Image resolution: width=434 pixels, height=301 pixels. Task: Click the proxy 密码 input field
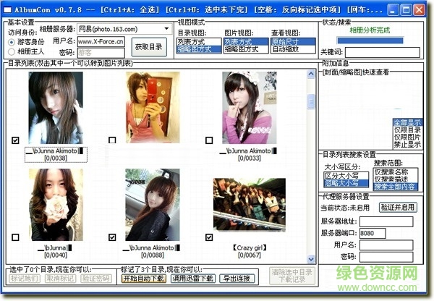386,257
